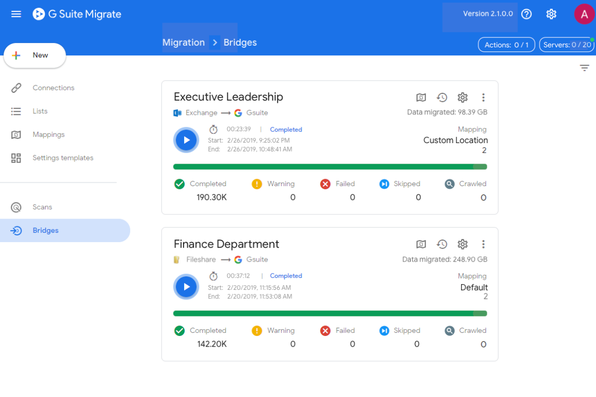Click Completed status link for Executive Leadership

286,130
